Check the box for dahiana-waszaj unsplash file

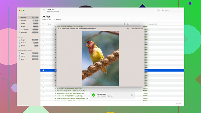click(43, 91)
